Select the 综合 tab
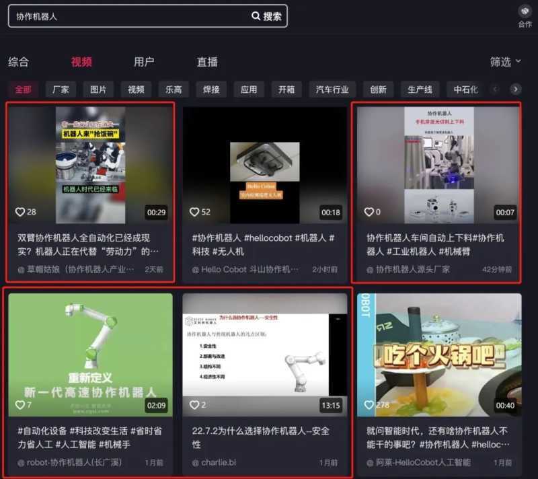Screen dimensions: 538x479 click(20, 61)
